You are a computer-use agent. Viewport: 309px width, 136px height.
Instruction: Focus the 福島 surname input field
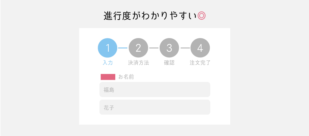155,89
